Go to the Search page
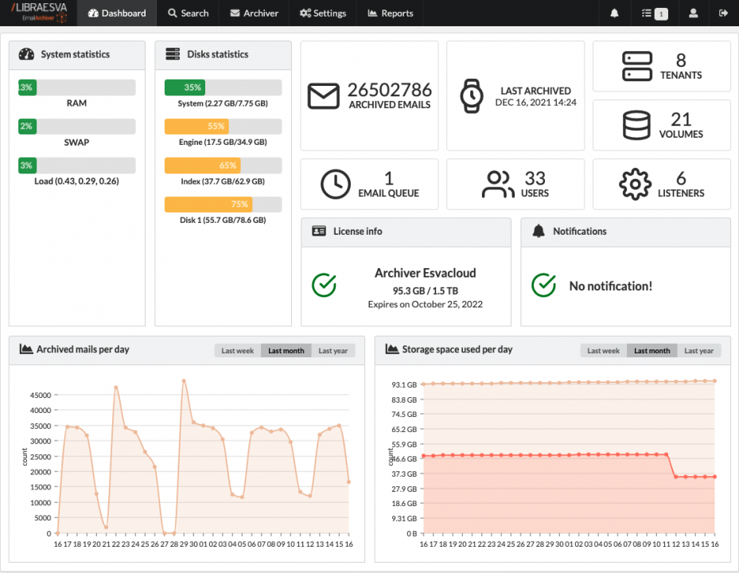Image resolution: width=739 pixels, height=573 pixels. pos(188,14)
